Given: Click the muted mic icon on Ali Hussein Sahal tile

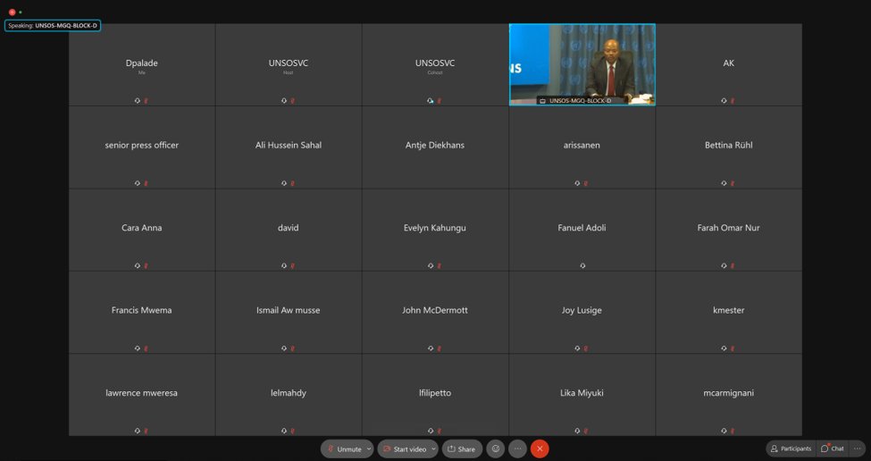Looking at the screenshot, I should tap(293, 183).
